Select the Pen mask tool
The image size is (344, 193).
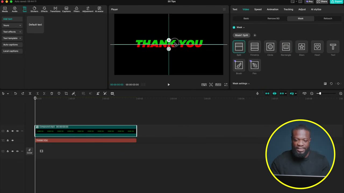point(255,65)
